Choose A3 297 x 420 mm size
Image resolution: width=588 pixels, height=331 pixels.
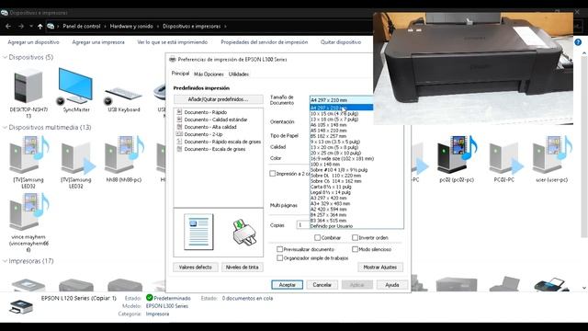coord(329,198)
